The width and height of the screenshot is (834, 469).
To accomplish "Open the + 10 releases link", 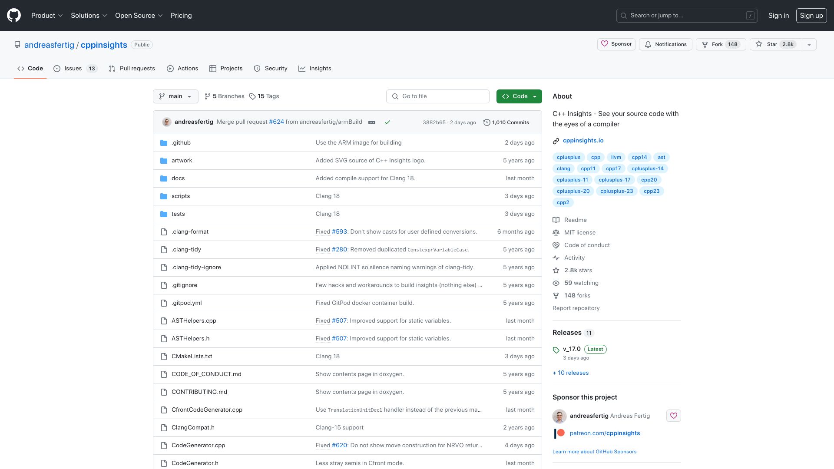I will (x=571, y=373).
